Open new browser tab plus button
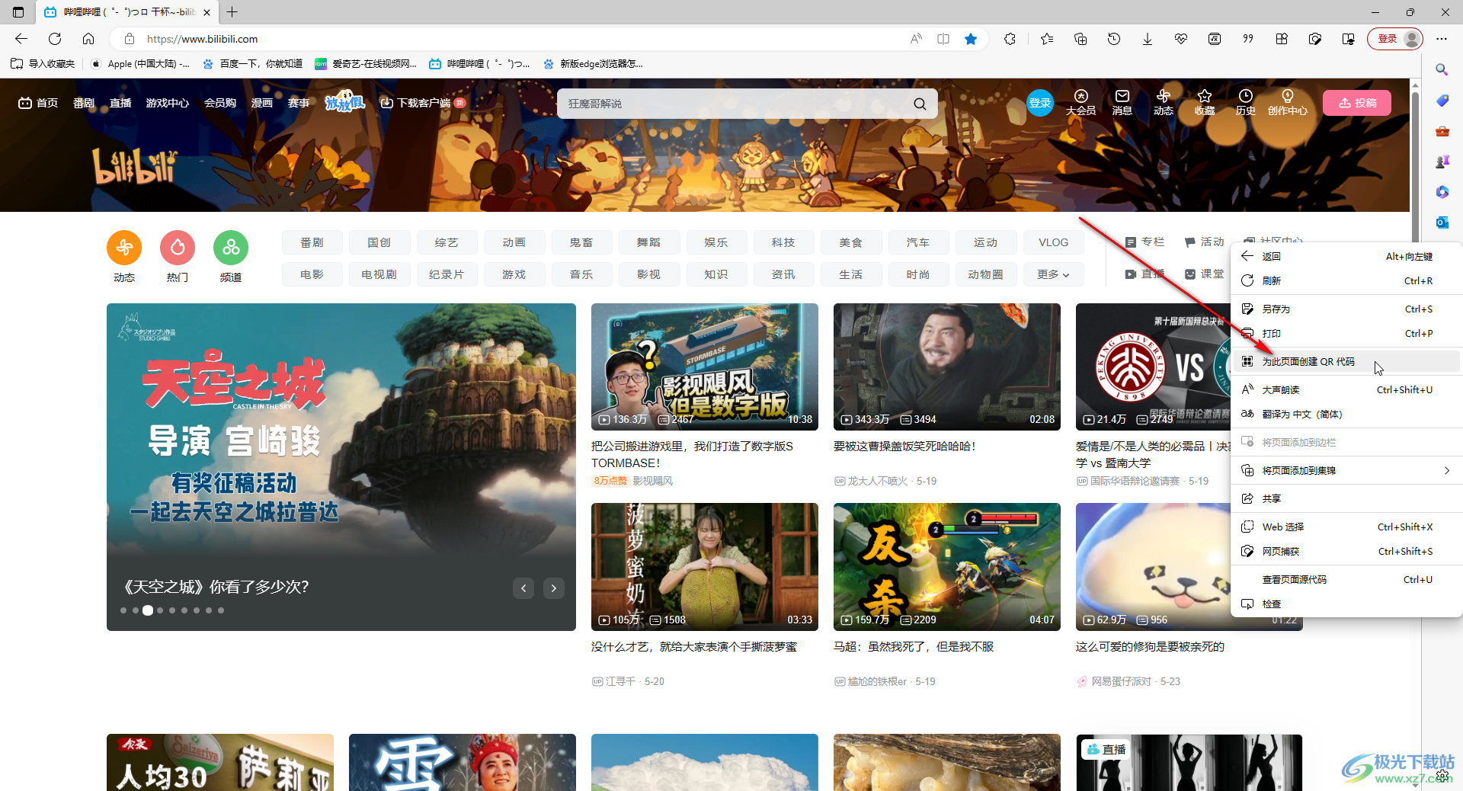1463x791 pixels. (x=232, y=11)
